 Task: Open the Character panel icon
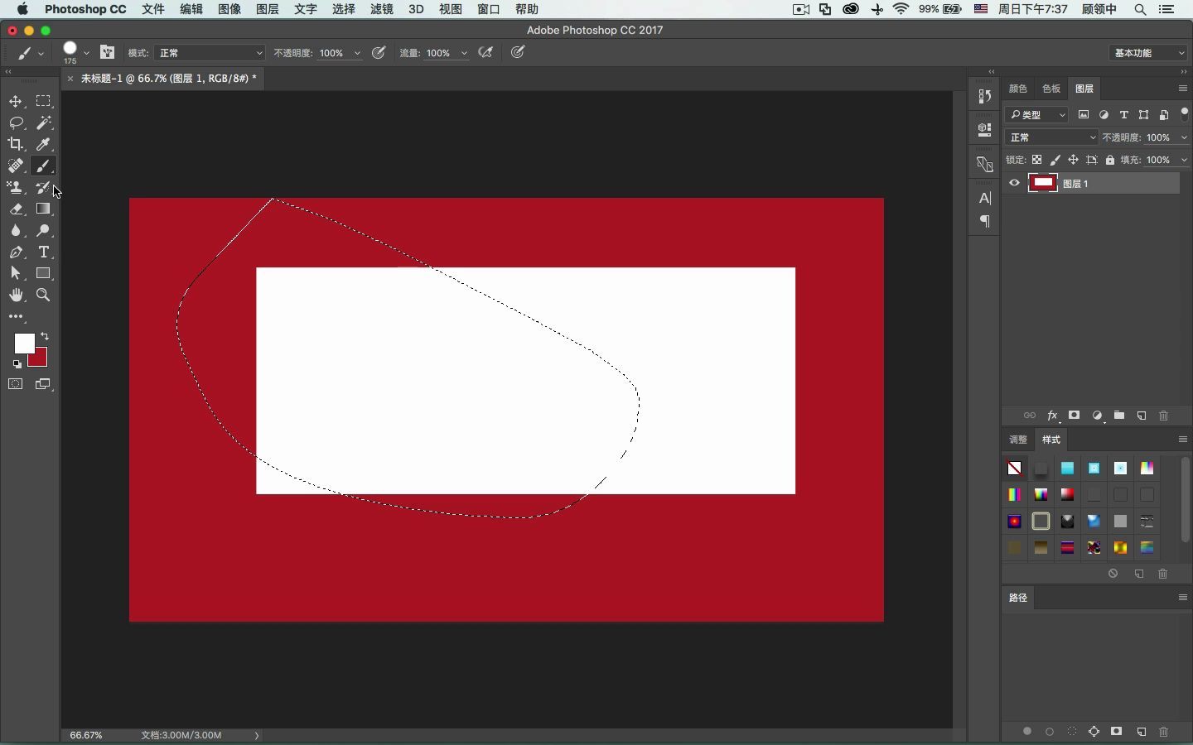tap(984, 198)
